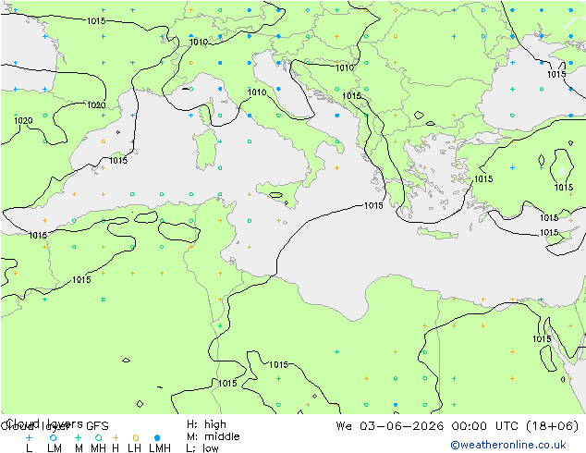The width and height of the screenshot is (586, 453).
Task: Click the 1010 isobar label over central Italy
Action: tap(257, 92)
